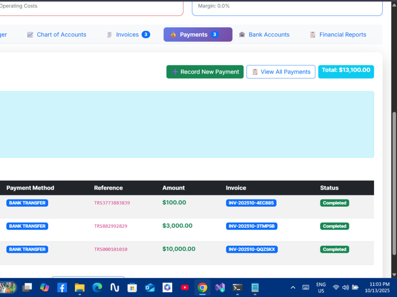Viewport: 397px width, 297px height.
Task: Switch to the Invoices tab
Action: [128, 34]
